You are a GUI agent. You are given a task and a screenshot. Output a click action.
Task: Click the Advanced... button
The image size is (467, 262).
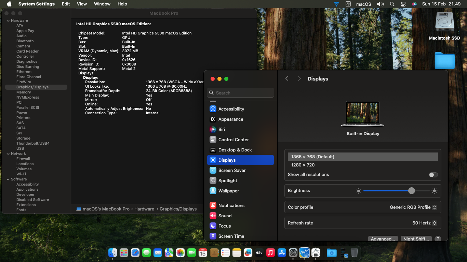(383, 239)
